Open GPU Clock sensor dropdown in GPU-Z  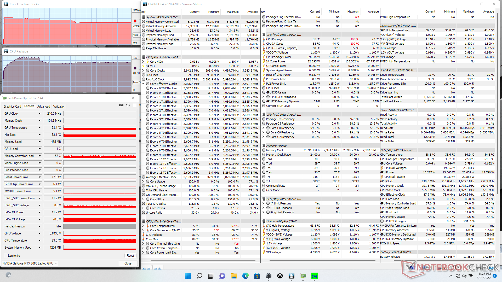(x=39, y=114)
